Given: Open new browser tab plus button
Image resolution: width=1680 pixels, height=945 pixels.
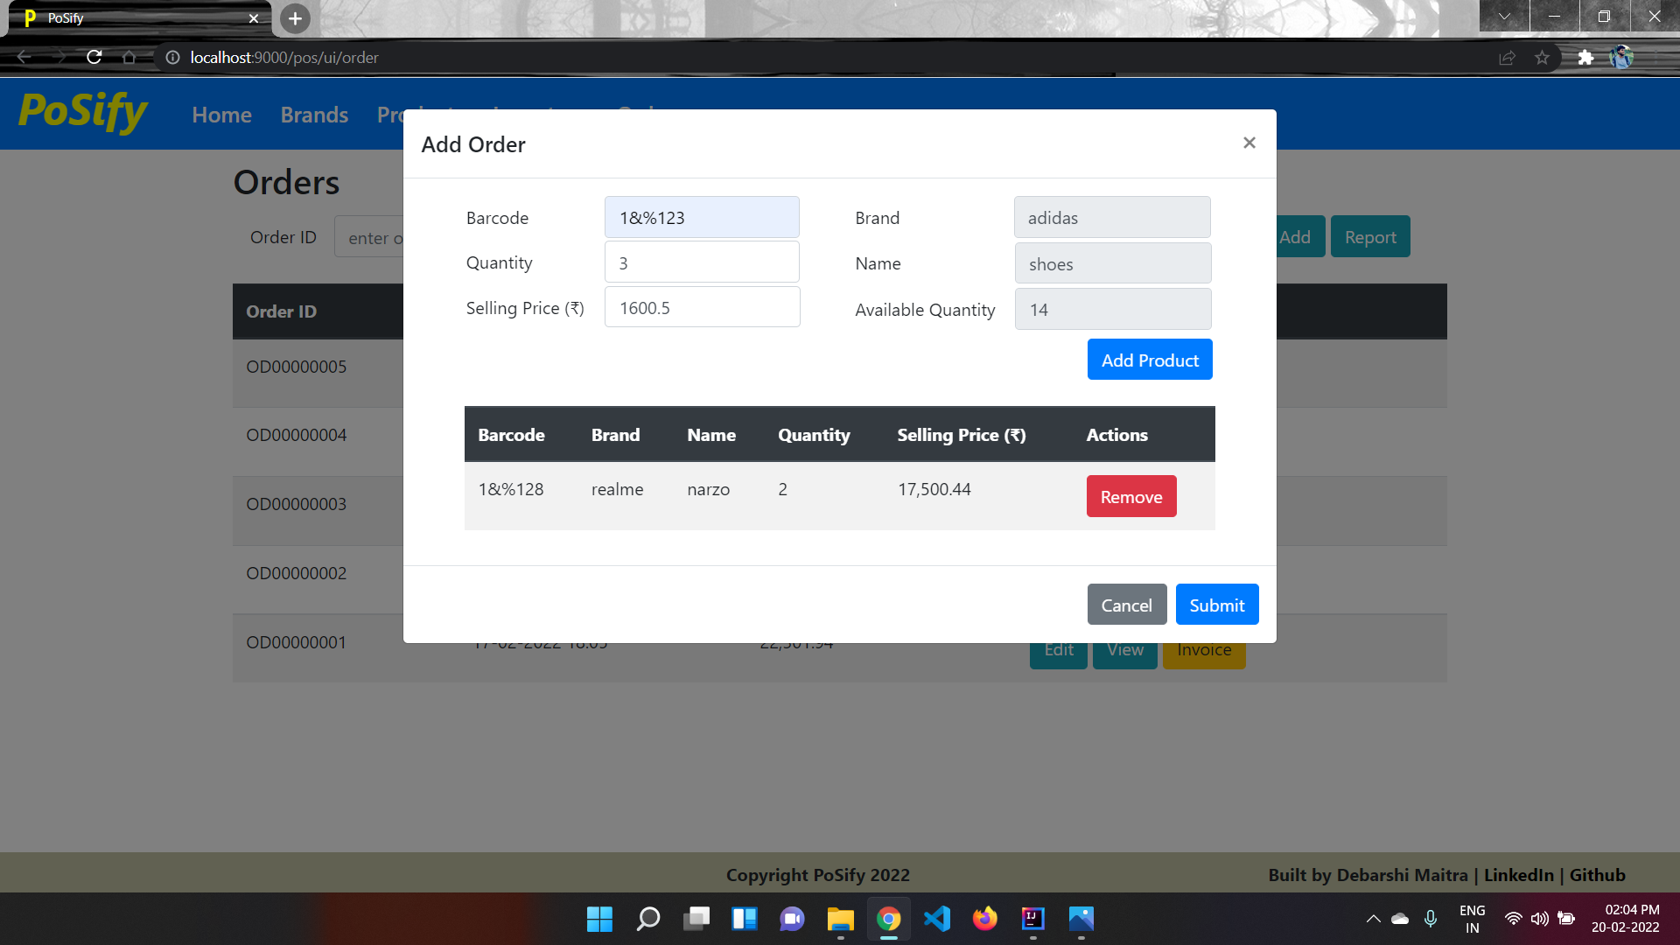Looking at the screenshot, I should coord(295,18).
